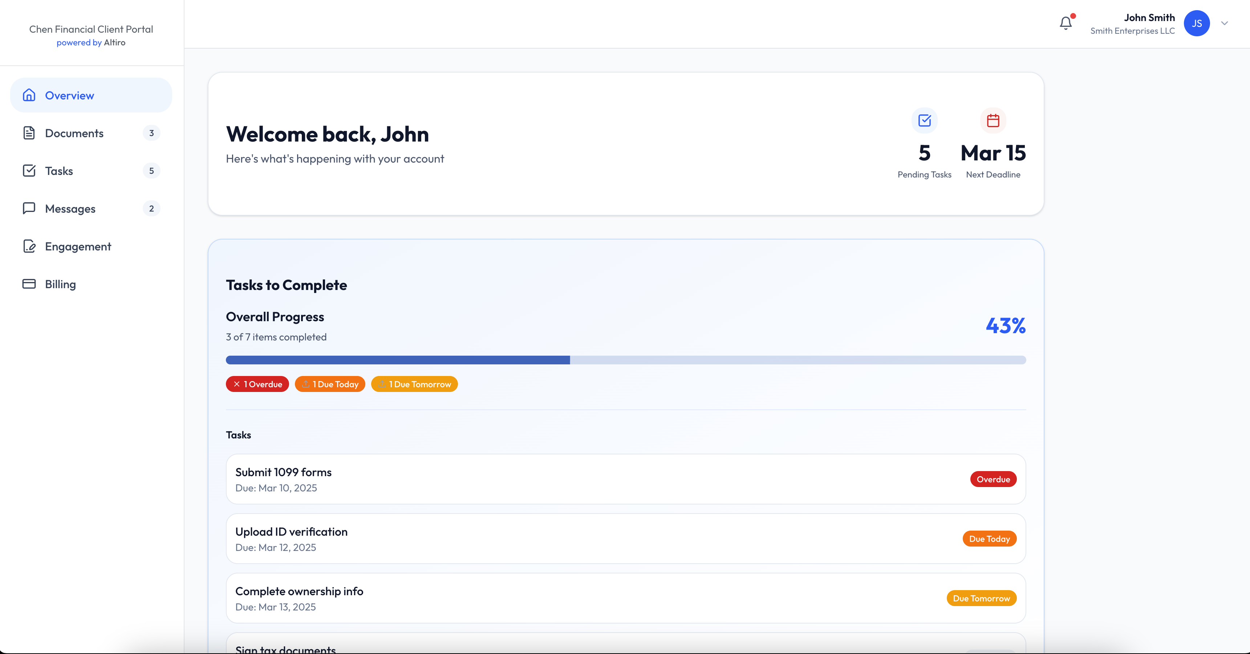
Task: Click the Tasks checkbox icon in sidebar
Action: [x=29, y=171]
